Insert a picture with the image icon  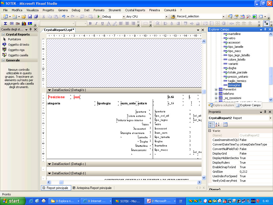coord(30,23)
